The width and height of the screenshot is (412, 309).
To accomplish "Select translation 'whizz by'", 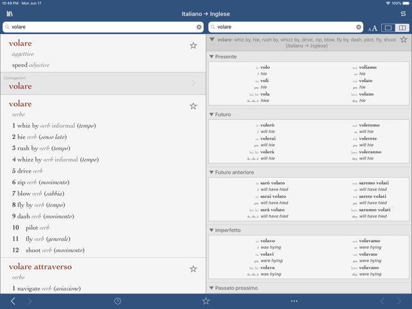I will point(29,160).
